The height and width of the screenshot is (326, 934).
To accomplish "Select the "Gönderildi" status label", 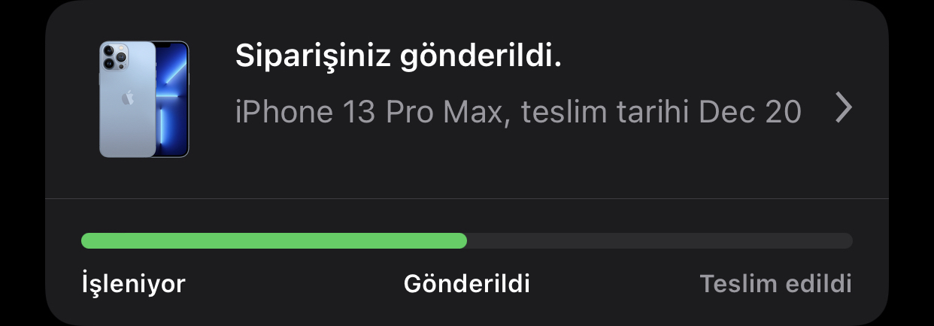I will pyautogui.click(x=467, y=284).
